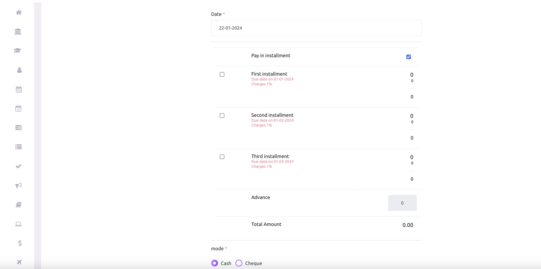541x269 pixels.
Task: Tick the Second installment checkbox
Action: [x=222, y=116]
